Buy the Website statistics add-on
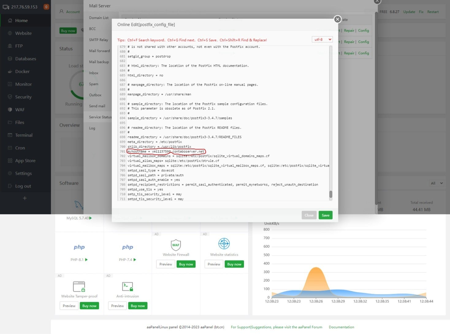This screenshot has height=334, width=450. (x=234, y=264)
